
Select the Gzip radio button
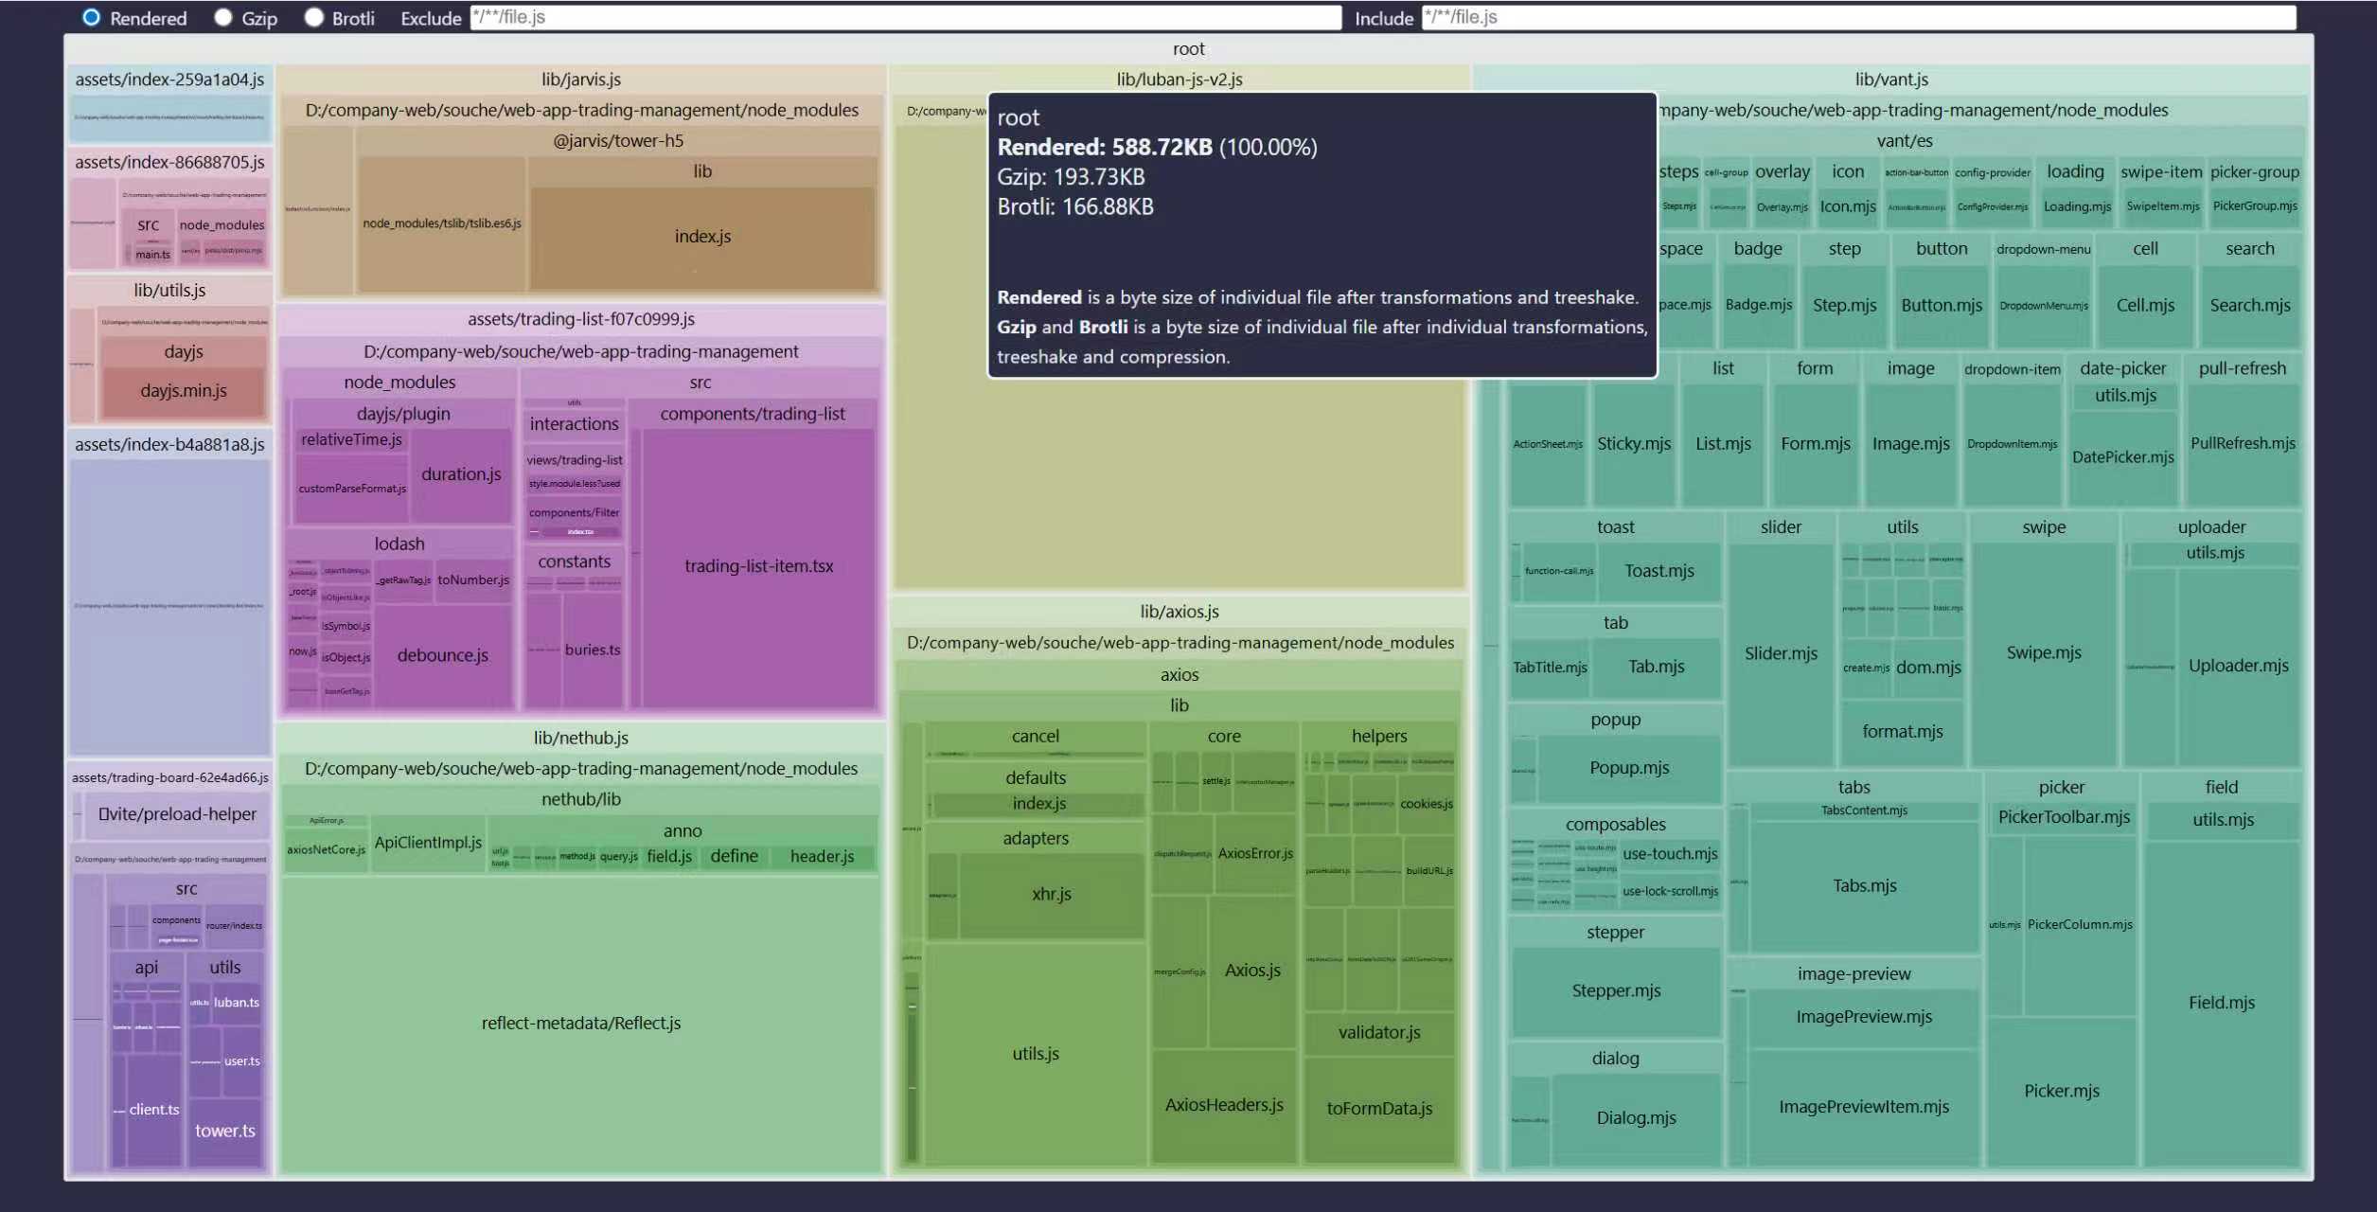[223, 17]
